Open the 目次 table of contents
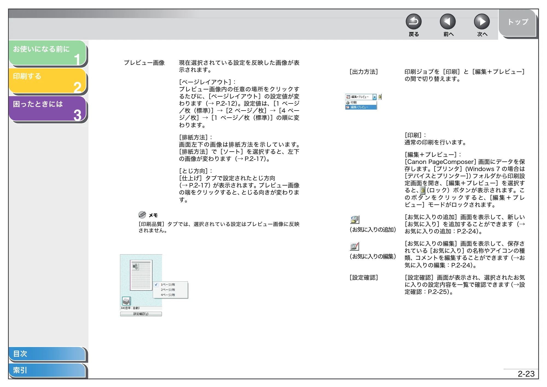 pyautogui.click(x=47, y=354)
